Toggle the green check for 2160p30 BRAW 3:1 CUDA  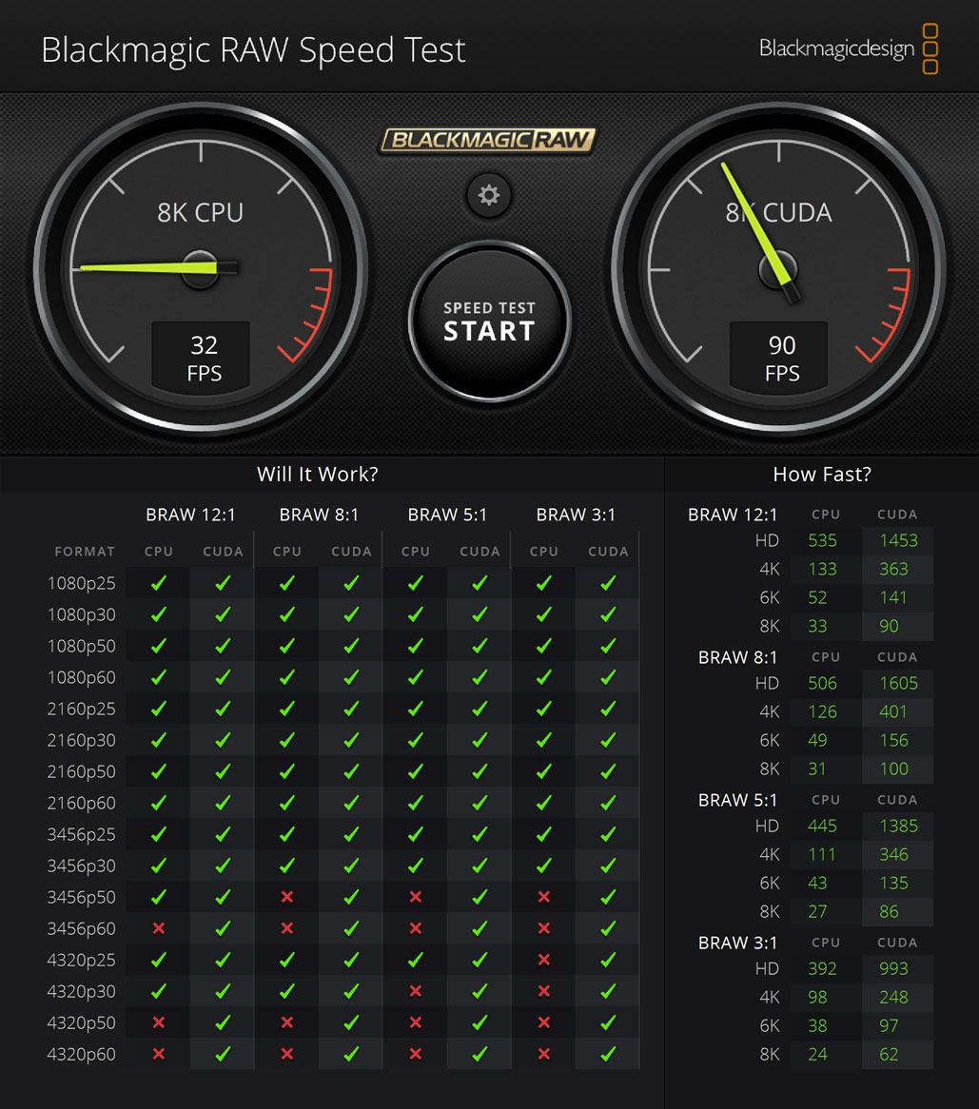607,740
